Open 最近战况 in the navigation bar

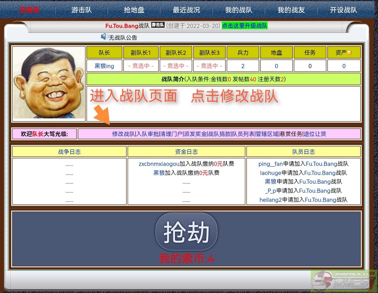tap(186, 10)
